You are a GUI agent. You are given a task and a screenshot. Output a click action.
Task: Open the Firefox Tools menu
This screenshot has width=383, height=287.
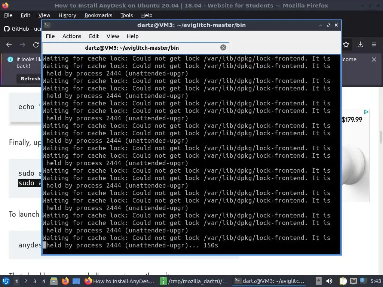(126, 15)
